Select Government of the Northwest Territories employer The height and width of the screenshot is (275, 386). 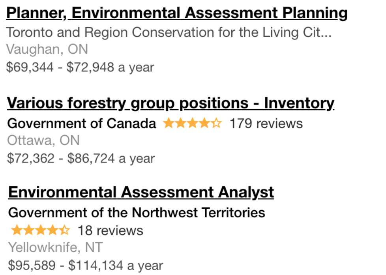[x=137, y=213]
